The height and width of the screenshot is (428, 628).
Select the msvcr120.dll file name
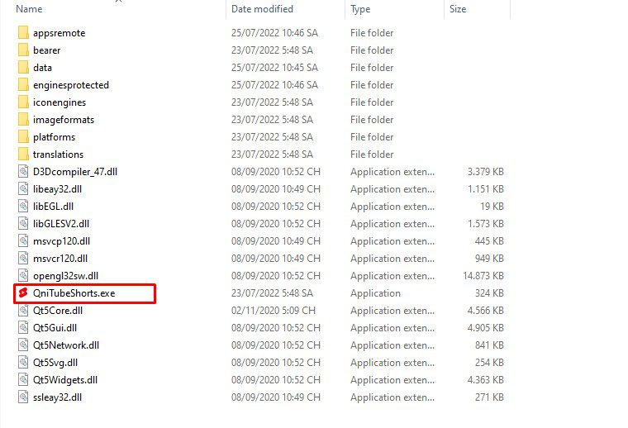click(x=60, y=259)
